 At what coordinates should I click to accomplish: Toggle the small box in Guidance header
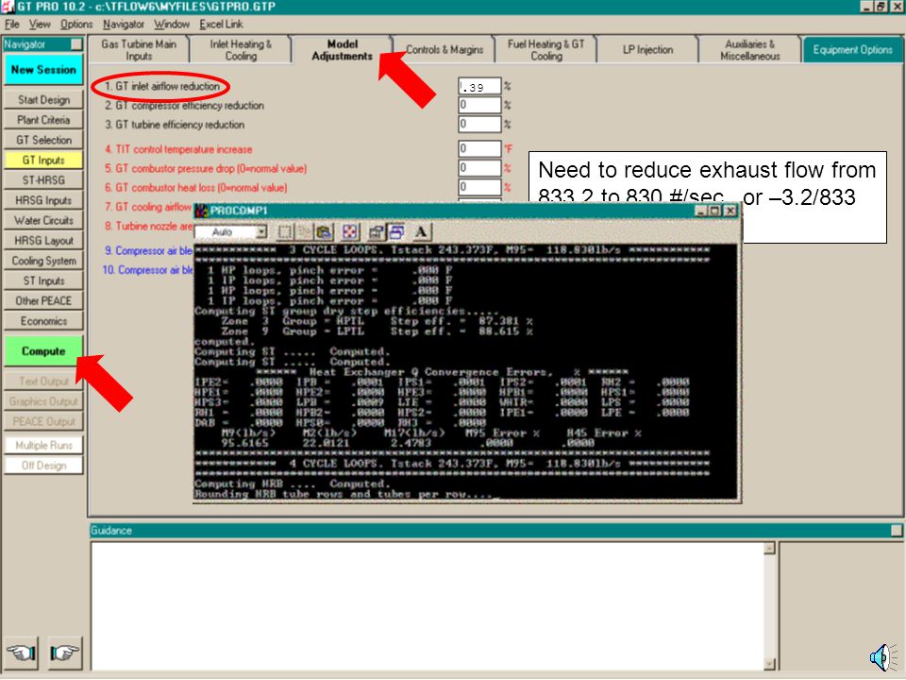coord(897,530)
